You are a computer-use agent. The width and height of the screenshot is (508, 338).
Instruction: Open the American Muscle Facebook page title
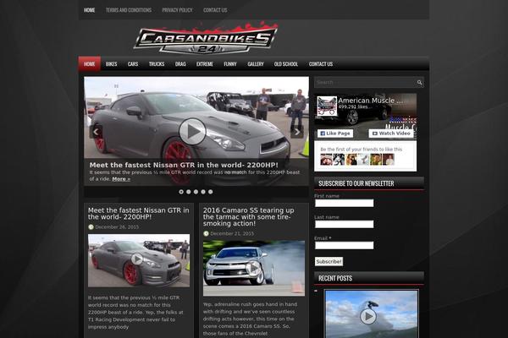[371, 101]
